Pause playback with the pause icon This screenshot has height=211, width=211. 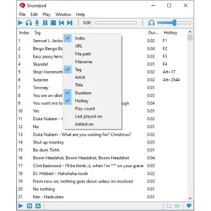(x=45, y=23)
